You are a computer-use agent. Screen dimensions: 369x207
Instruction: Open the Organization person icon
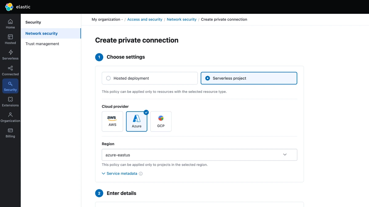tap(10, 115)
